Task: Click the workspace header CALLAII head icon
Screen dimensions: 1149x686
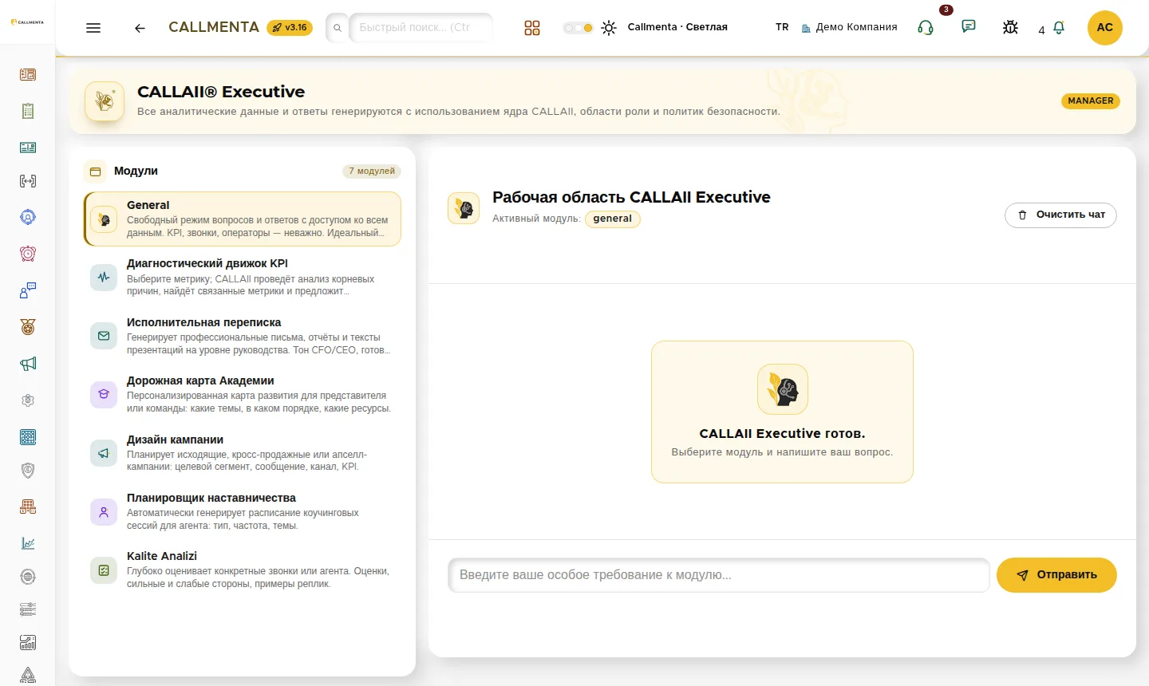Action: (x=464, y=208)
